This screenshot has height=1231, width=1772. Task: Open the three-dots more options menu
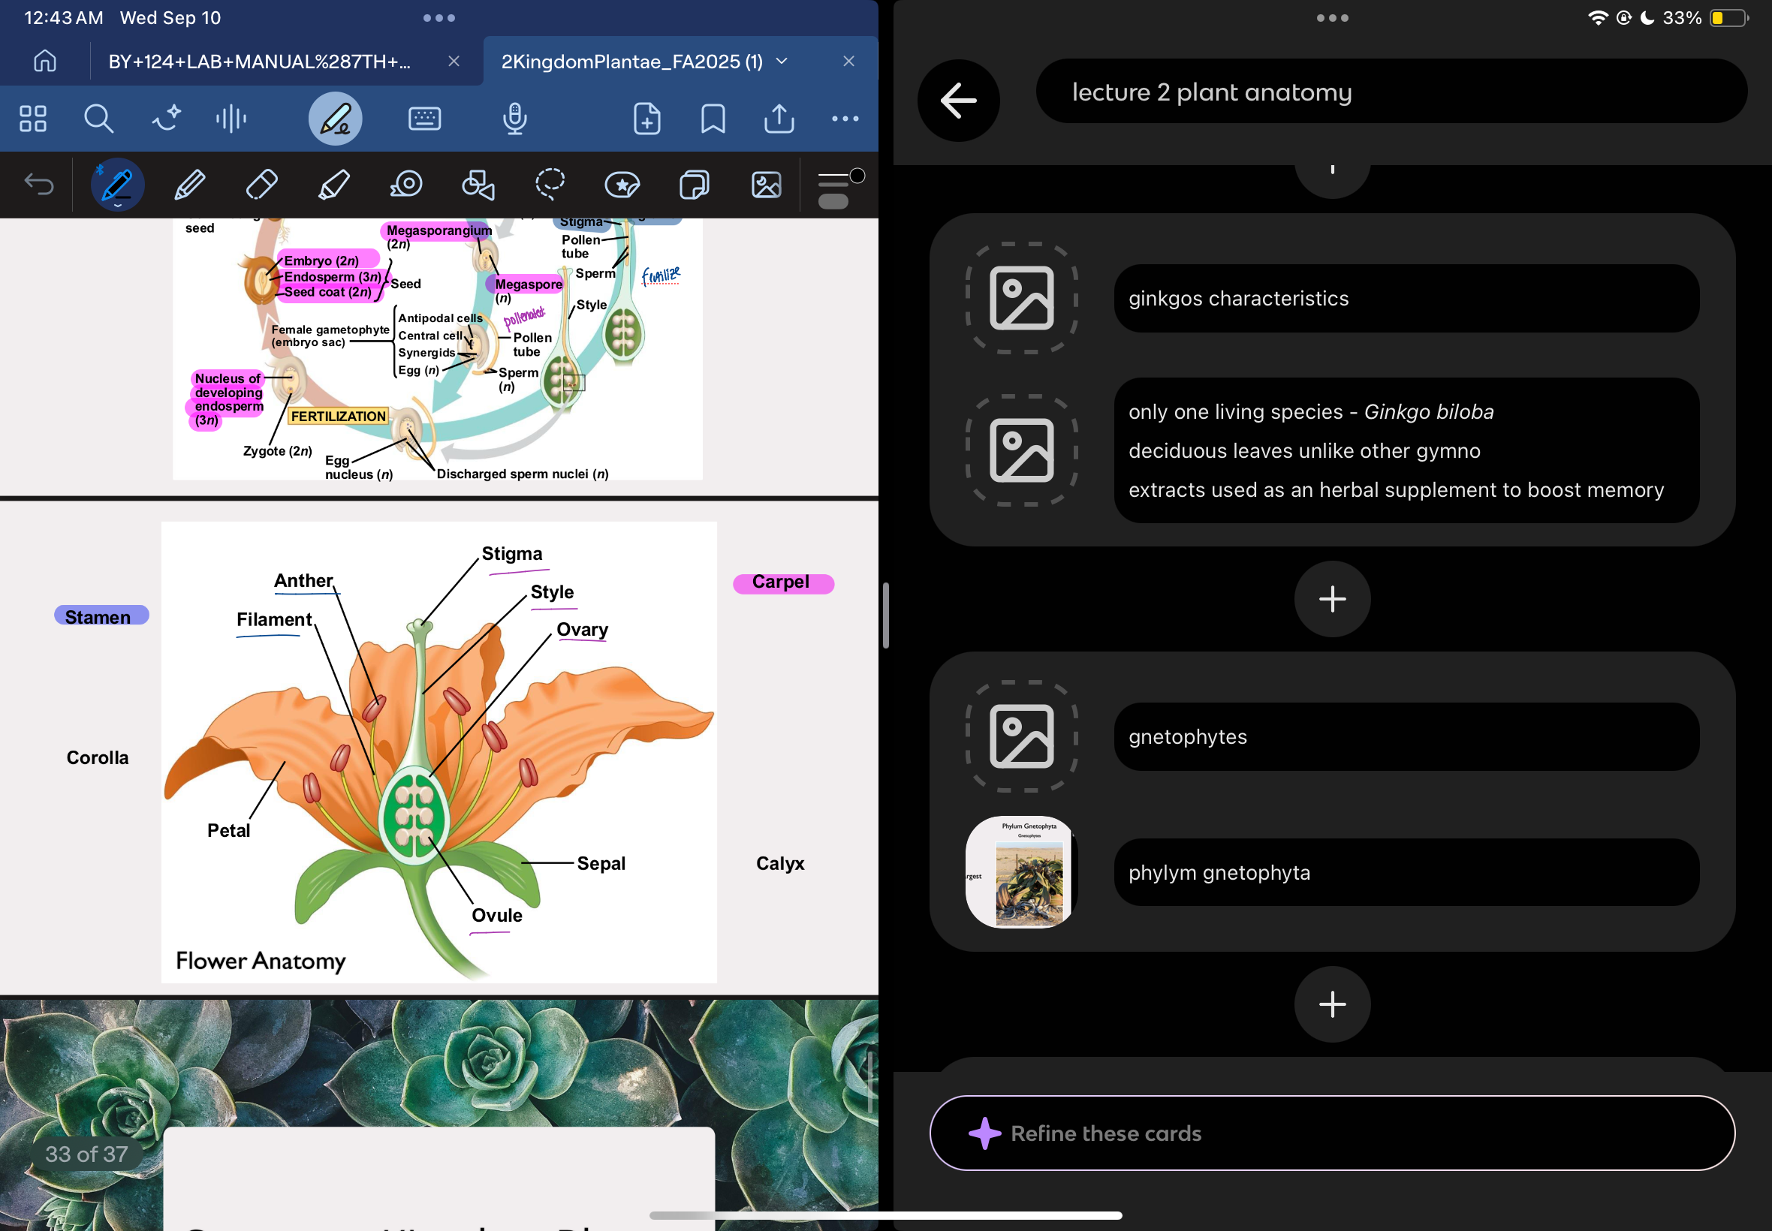coord(845,119)
